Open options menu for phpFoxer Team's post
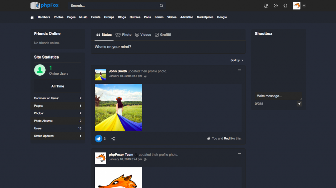The height and width of the screenshot is (188, 336). pyautogui.click(x=240, y=153)
